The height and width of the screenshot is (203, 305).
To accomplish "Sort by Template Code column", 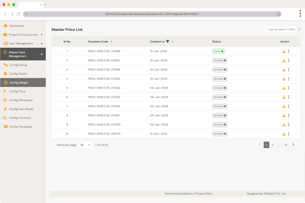I will coord(111,42).
